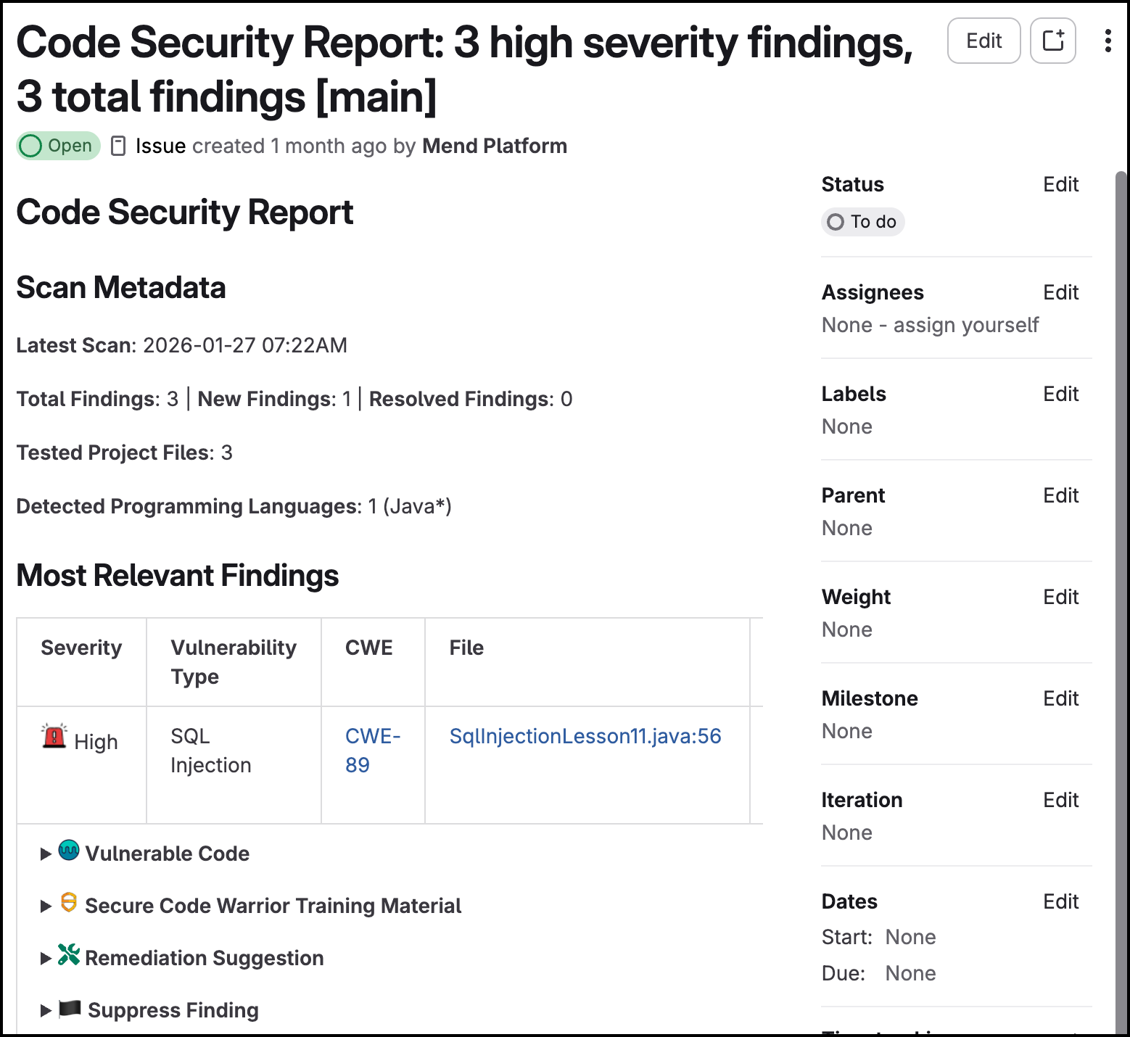Edit the Assignees field
This screenshot has height=1037, width=1130.
(x=1060, y=292)
